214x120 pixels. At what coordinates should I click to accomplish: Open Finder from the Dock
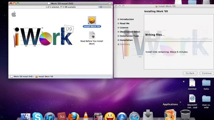click(25, 117)
